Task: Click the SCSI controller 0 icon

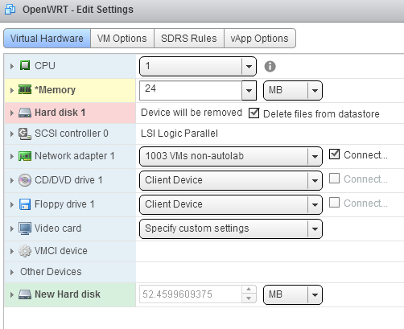Action: coord(25,134)
